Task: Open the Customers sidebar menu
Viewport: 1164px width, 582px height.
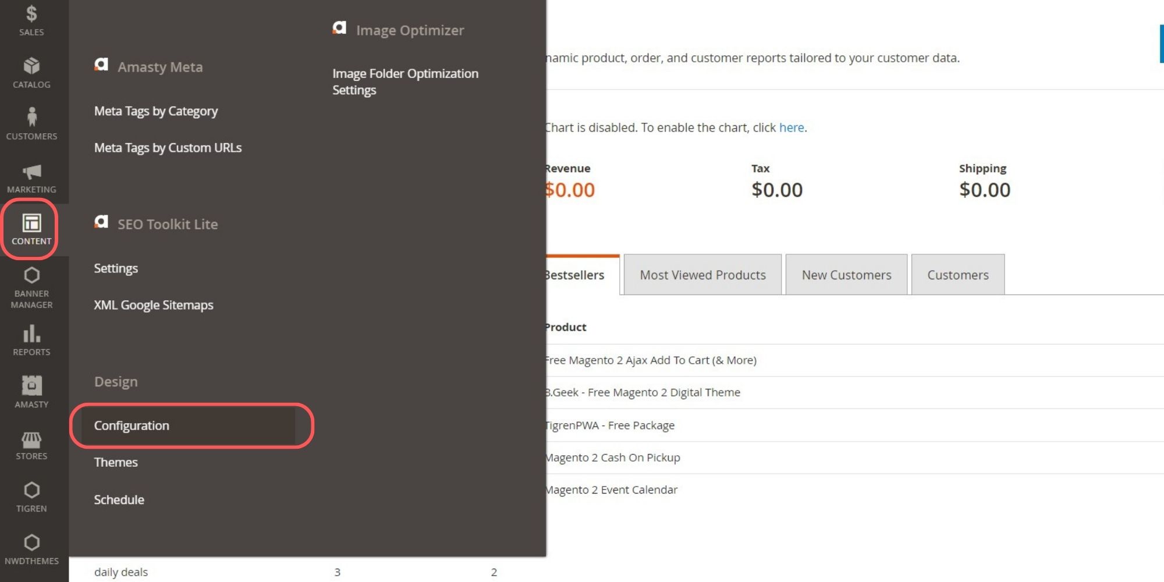Action: (x=31, y=125)
